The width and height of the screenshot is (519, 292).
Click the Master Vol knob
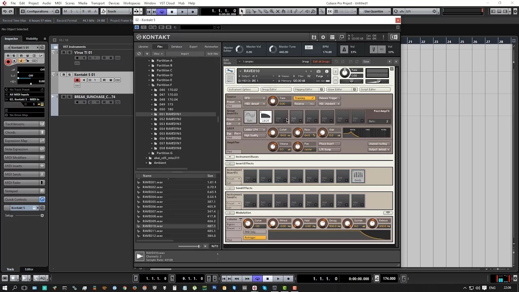(x=240, y=49)
